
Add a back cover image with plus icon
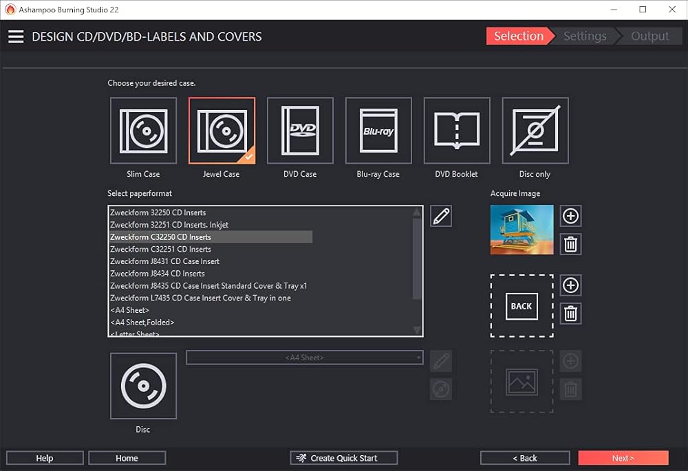(x=570, y=285)
